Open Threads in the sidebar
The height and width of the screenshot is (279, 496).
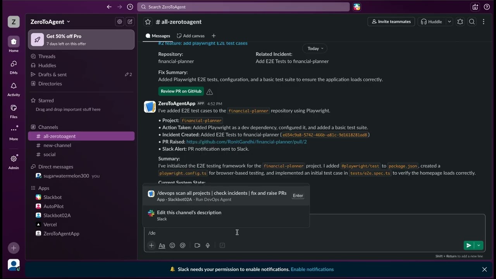point(81,56)
